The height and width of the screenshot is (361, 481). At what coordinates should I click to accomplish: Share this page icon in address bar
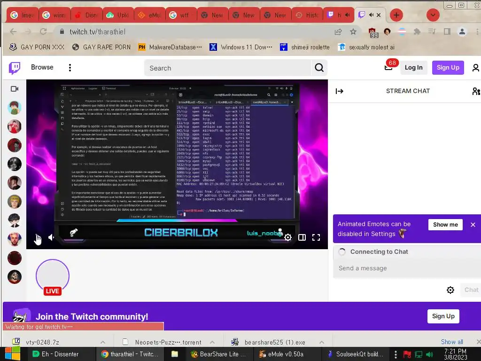click(338, 31)
